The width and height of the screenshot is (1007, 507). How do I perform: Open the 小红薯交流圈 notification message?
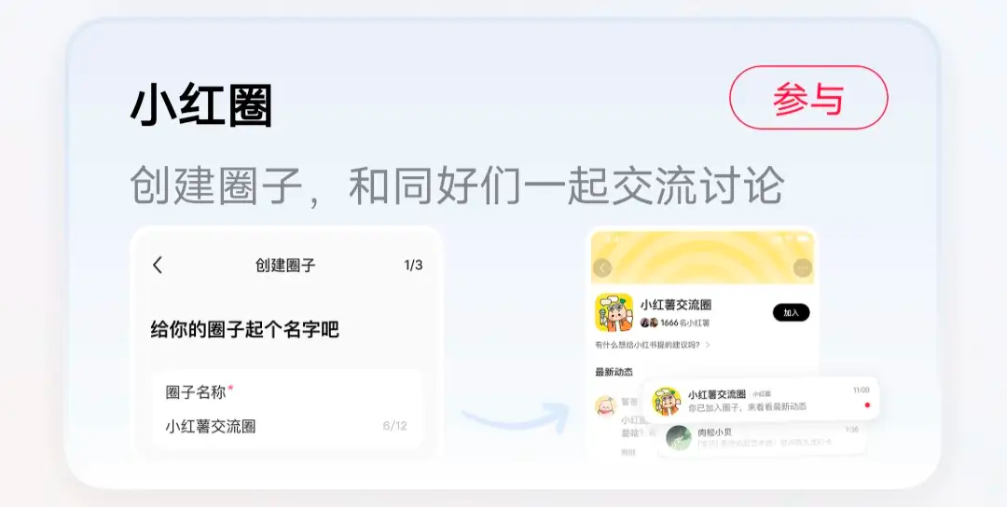761,401
